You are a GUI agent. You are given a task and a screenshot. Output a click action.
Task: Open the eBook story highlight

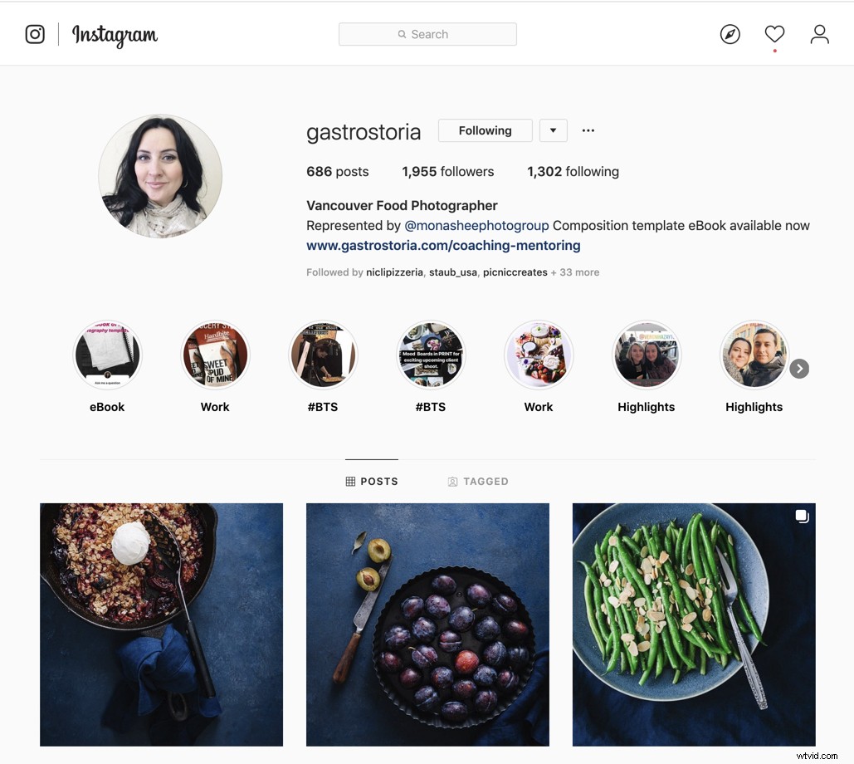pos(107,355)
